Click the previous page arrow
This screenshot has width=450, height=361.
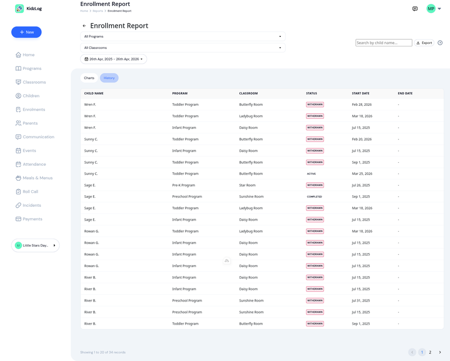coord(412,352)
